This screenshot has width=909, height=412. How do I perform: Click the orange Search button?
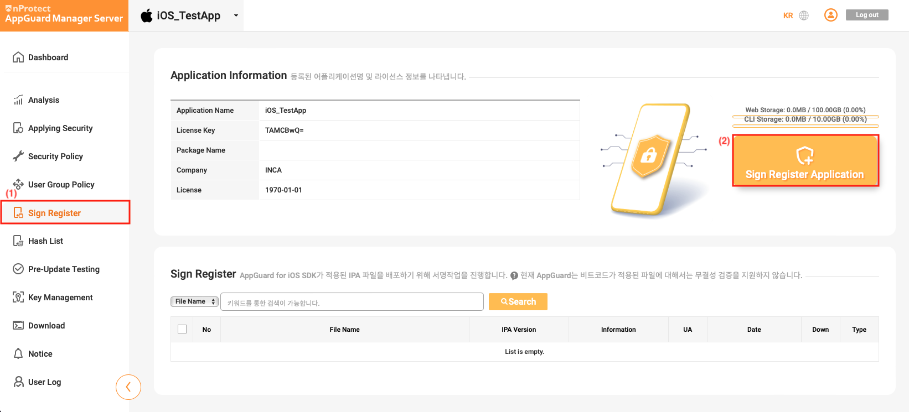point(518,301)
